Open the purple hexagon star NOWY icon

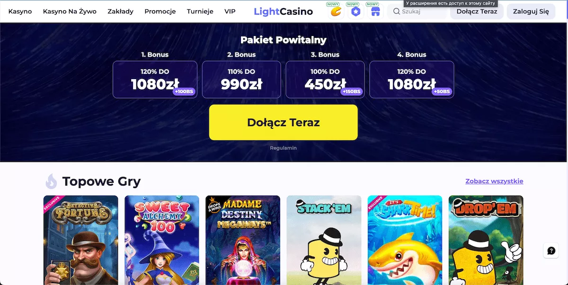pyautogui.click(x=355, y=11)
